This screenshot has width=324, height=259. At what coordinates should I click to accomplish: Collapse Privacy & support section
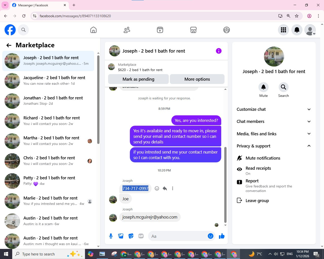[274, 146]
